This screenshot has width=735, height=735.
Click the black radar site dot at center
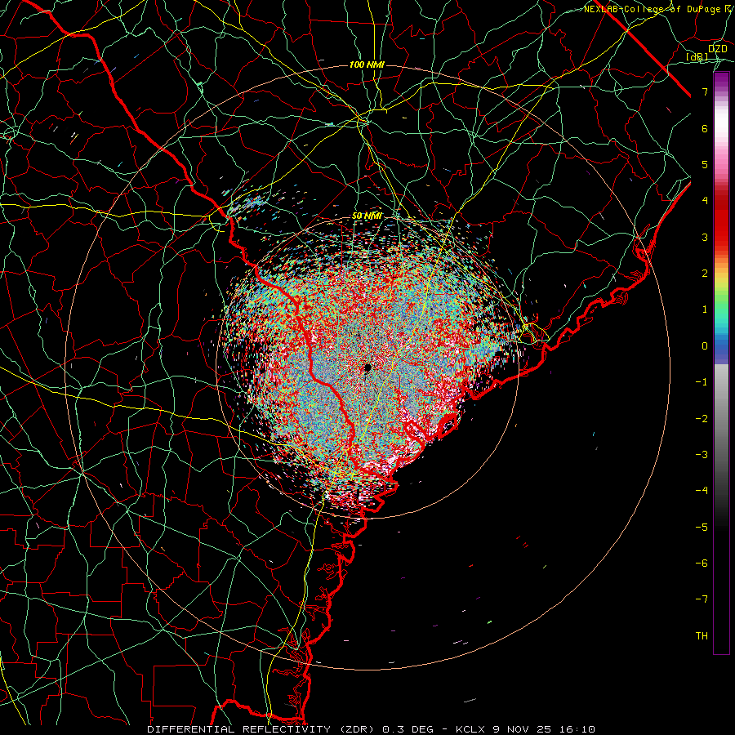pos(368,368)
